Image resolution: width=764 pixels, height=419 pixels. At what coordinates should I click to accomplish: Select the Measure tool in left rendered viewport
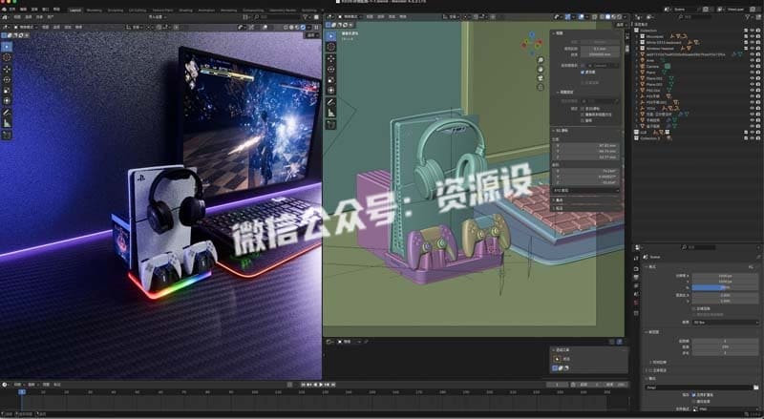(7, 124)
